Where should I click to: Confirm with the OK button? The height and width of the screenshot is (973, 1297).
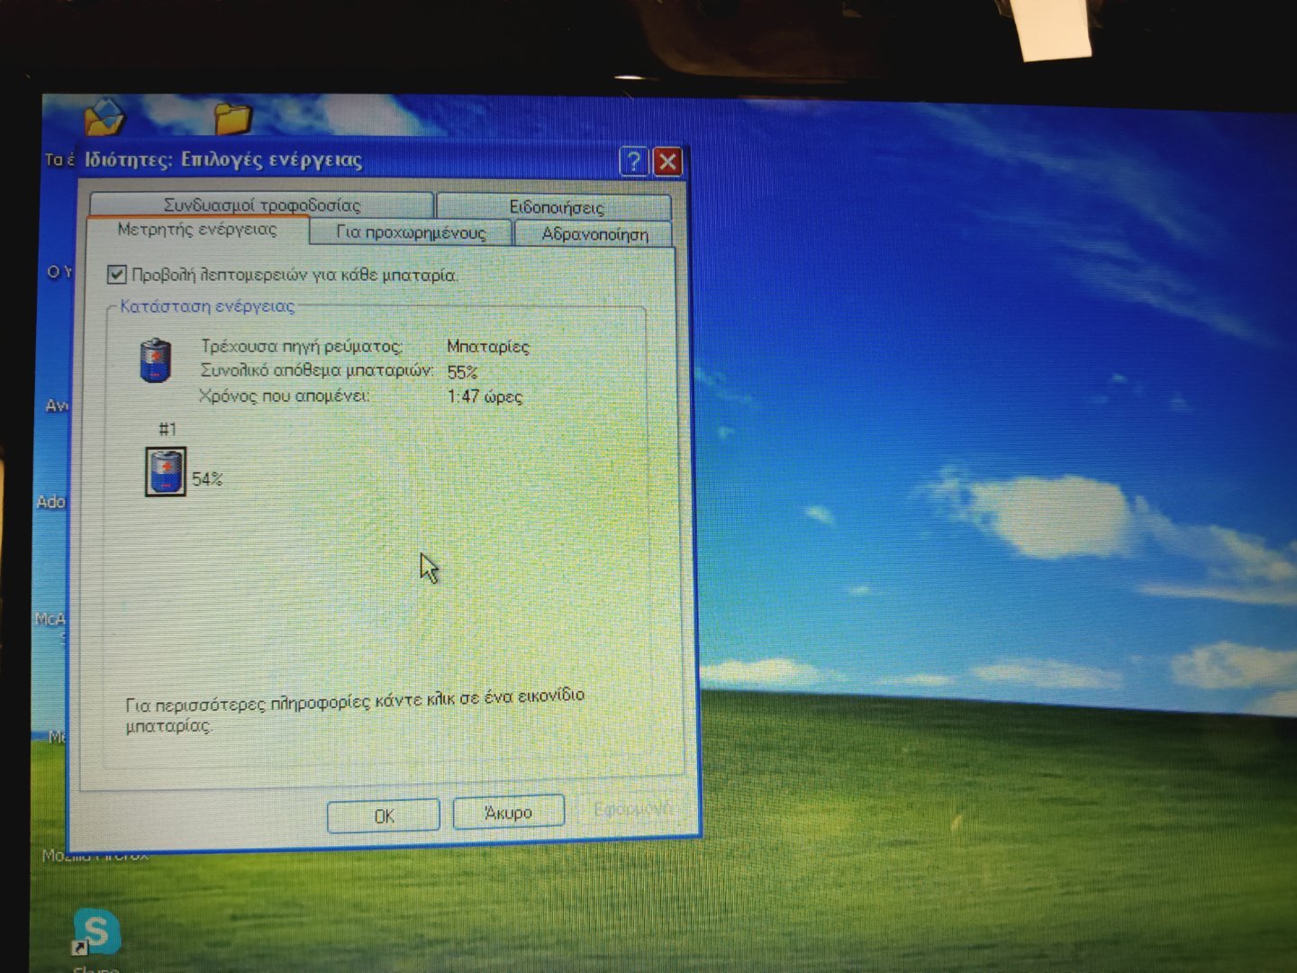(x=384, y=816)
